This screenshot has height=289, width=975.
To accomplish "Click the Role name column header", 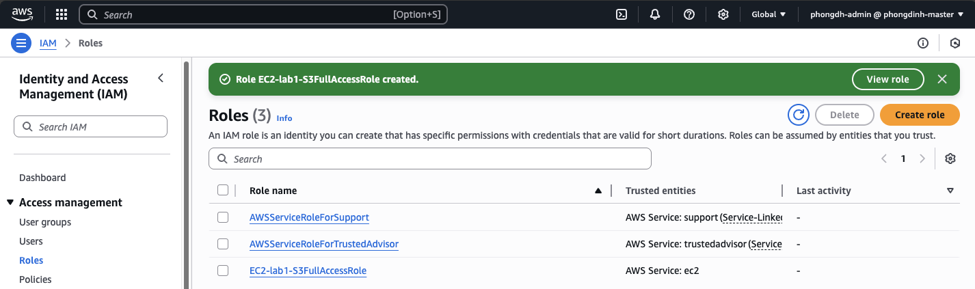I will pos(273,191).
